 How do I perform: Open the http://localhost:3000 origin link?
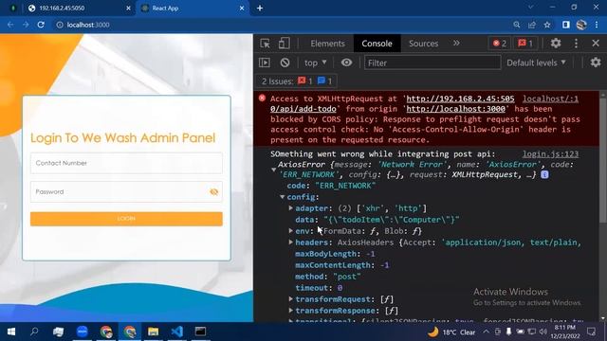click(455, 109)
